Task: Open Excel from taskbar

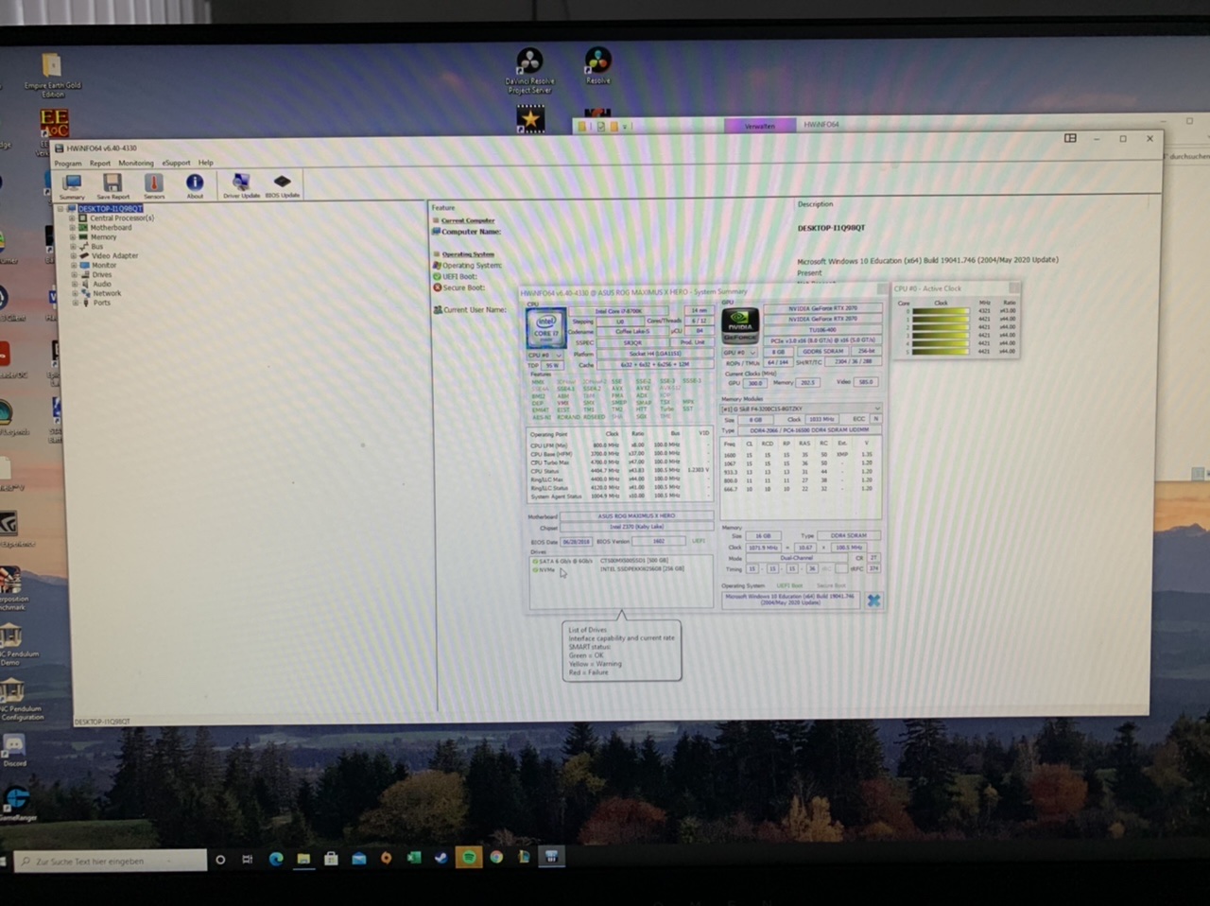Action: point(413,858)
